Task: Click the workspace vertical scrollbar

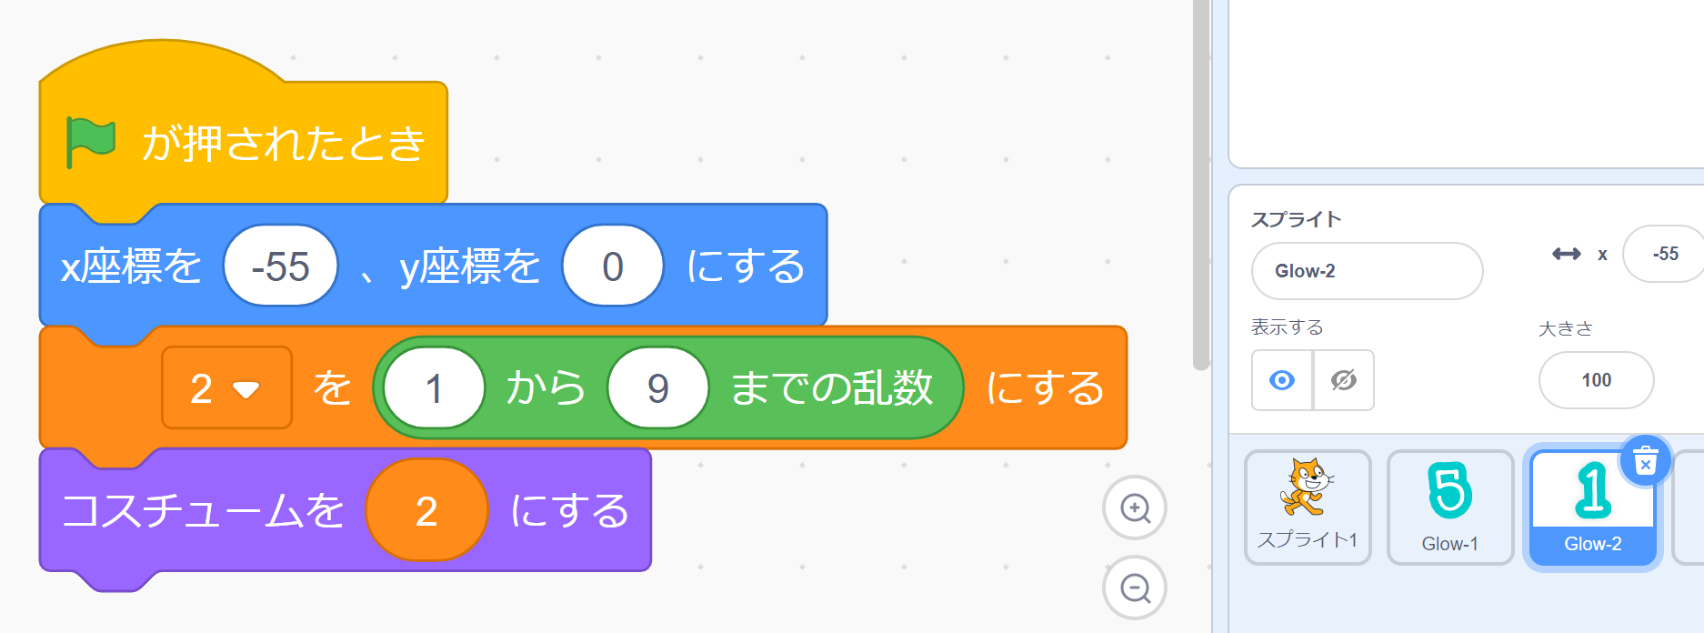Action: point(1201,182)
